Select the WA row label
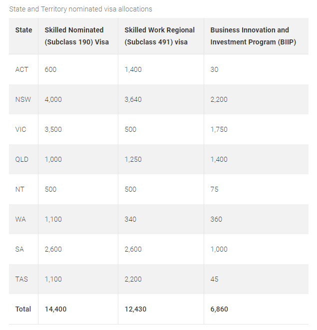Viewport: 317px width, 330px height. [20, 219]
